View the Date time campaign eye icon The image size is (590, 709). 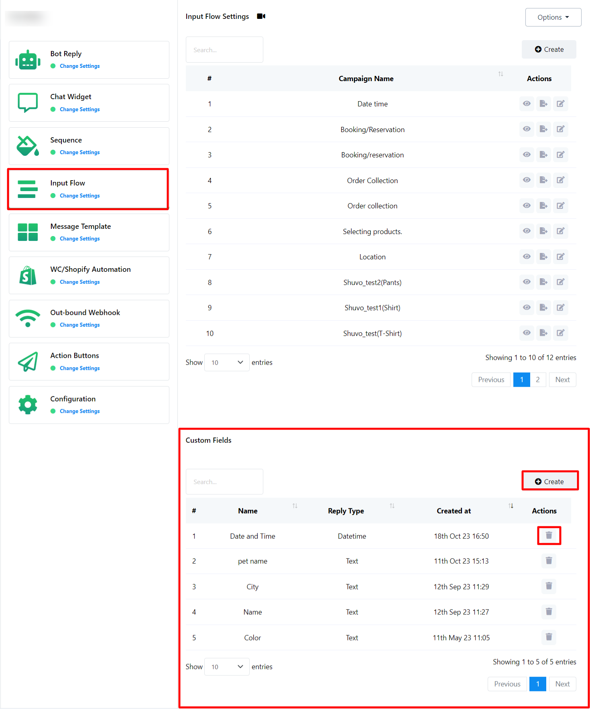click(527, 104)
